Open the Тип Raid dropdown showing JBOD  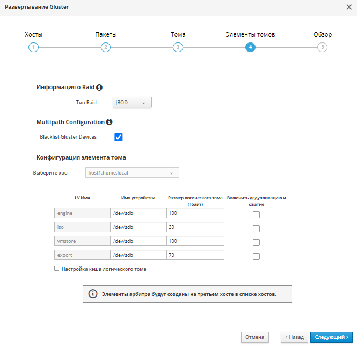[x=132, y=103]
